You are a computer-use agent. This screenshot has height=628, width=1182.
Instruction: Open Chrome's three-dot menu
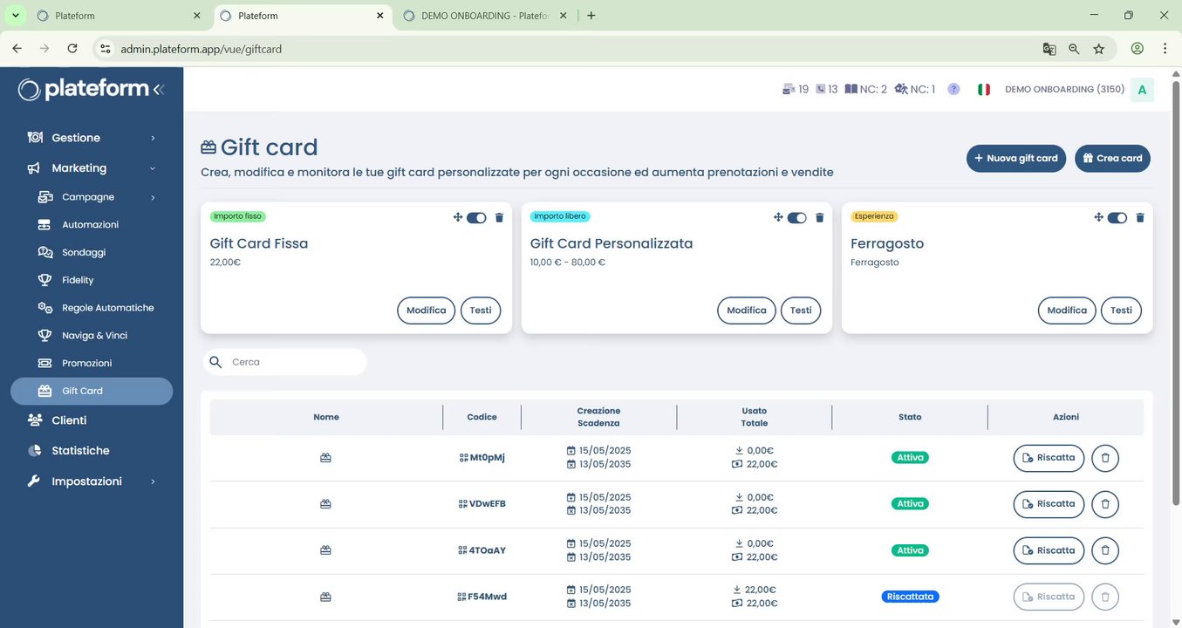coord(1165,49)
